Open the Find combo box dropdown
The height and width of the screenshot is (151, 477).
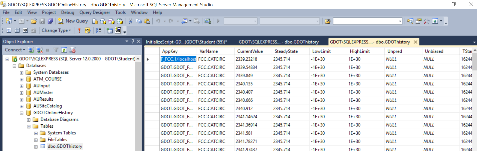400,21
